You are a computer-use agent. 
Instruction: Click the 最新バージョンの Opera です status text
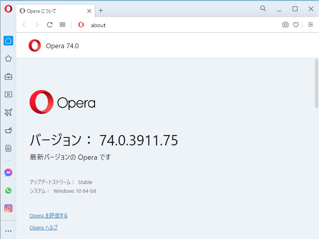point(70,157)
